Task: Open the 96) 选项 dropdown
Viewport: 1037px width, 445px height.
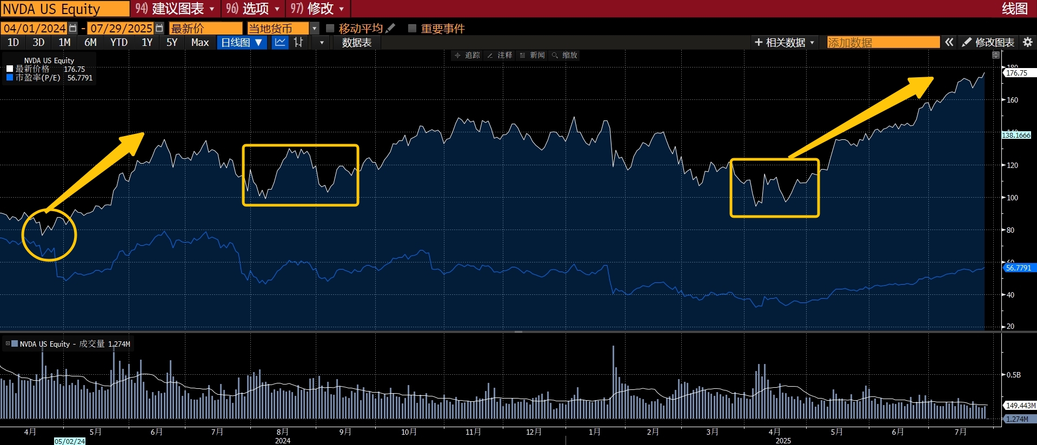Action: point(252,9)
